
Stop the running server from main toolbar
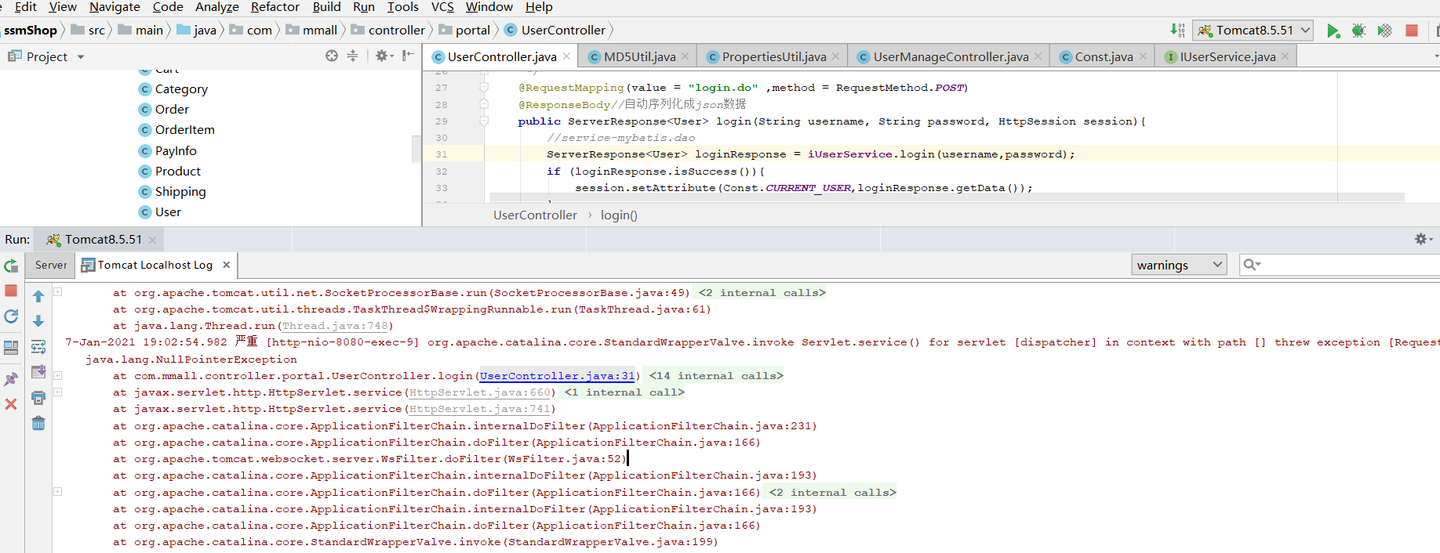click(x=1412, y=31)
